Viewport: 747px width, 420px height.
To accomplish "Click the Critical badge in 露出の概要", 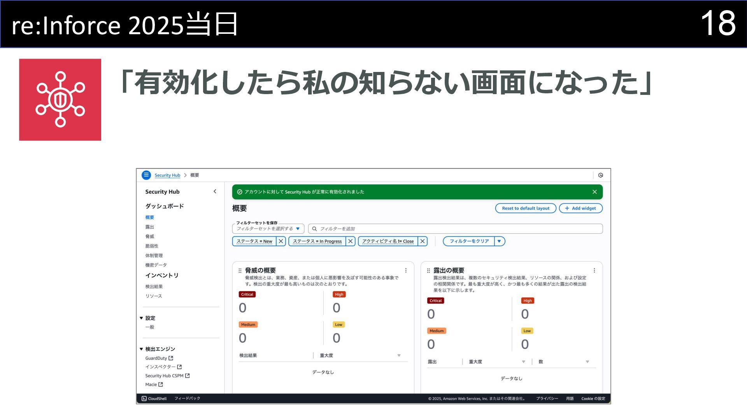I will (x=435, y=301).
